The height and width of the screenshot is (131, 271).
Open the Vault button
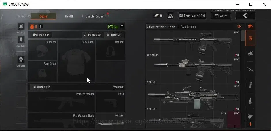pos(221,16)
